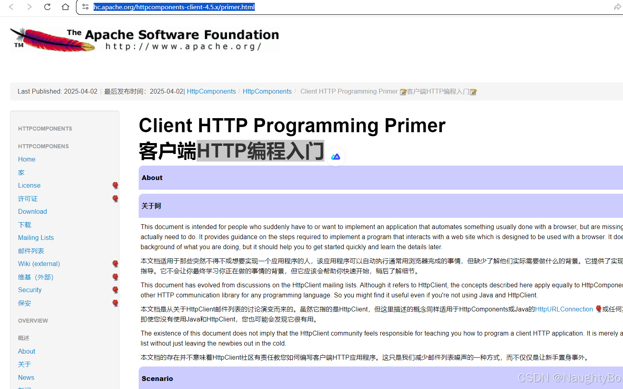The width and height of the screenshot is (623, 389).
Task: Click the Client HTTP Programming Primer title
Action: tap(292, 125)
